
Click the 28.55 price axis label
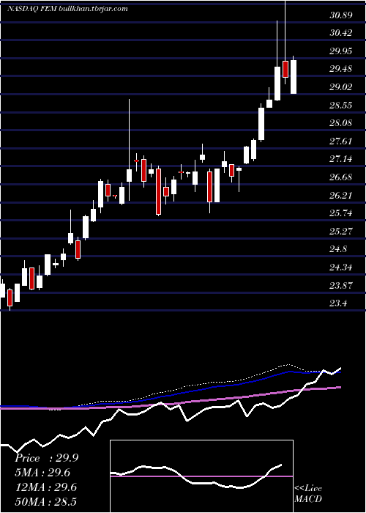point(341,106)
